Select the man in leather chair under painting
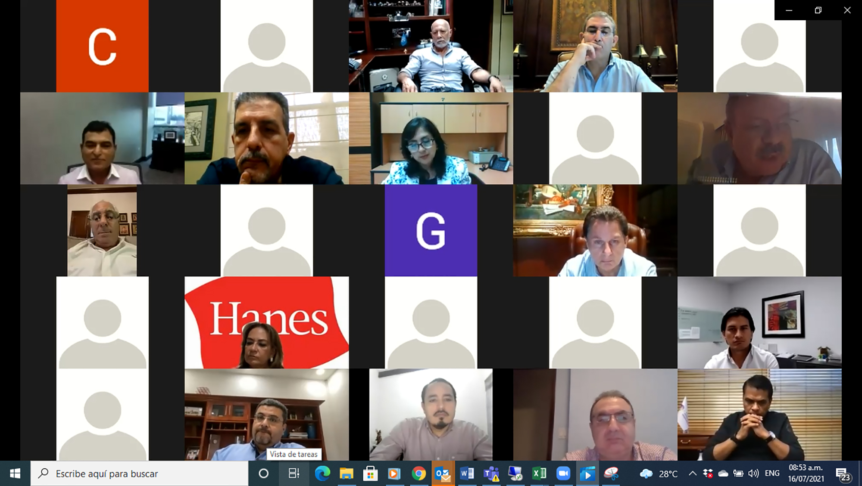 [595, 230]
